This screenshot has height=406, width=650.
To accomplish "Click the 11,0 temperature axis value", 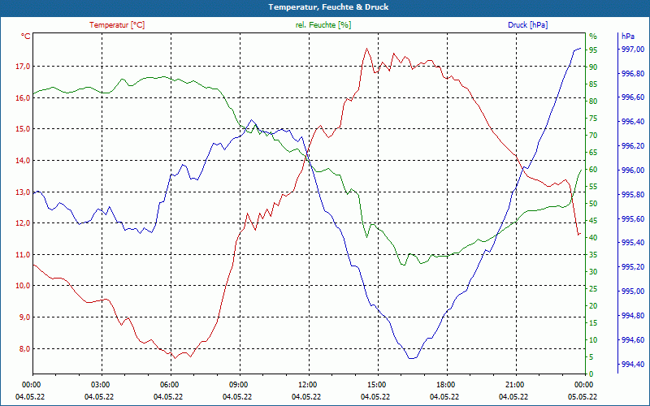I will point(23,254).
